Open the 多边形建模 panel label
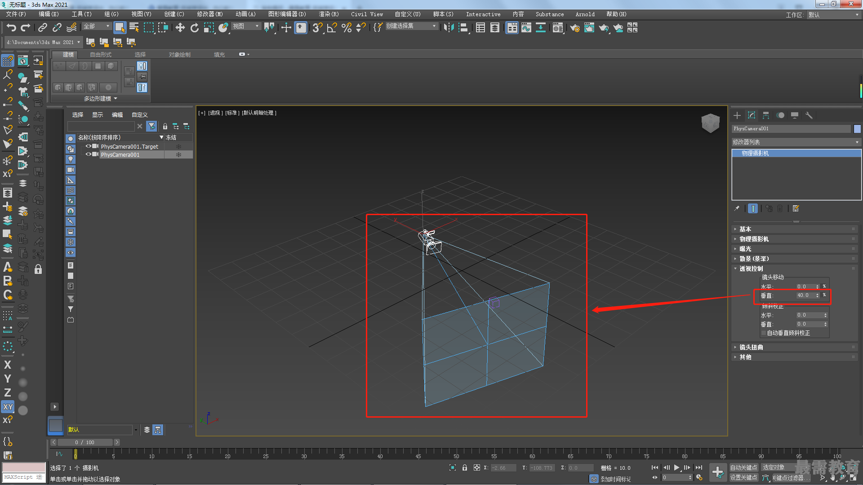863x485 pixels. point(100,98)
